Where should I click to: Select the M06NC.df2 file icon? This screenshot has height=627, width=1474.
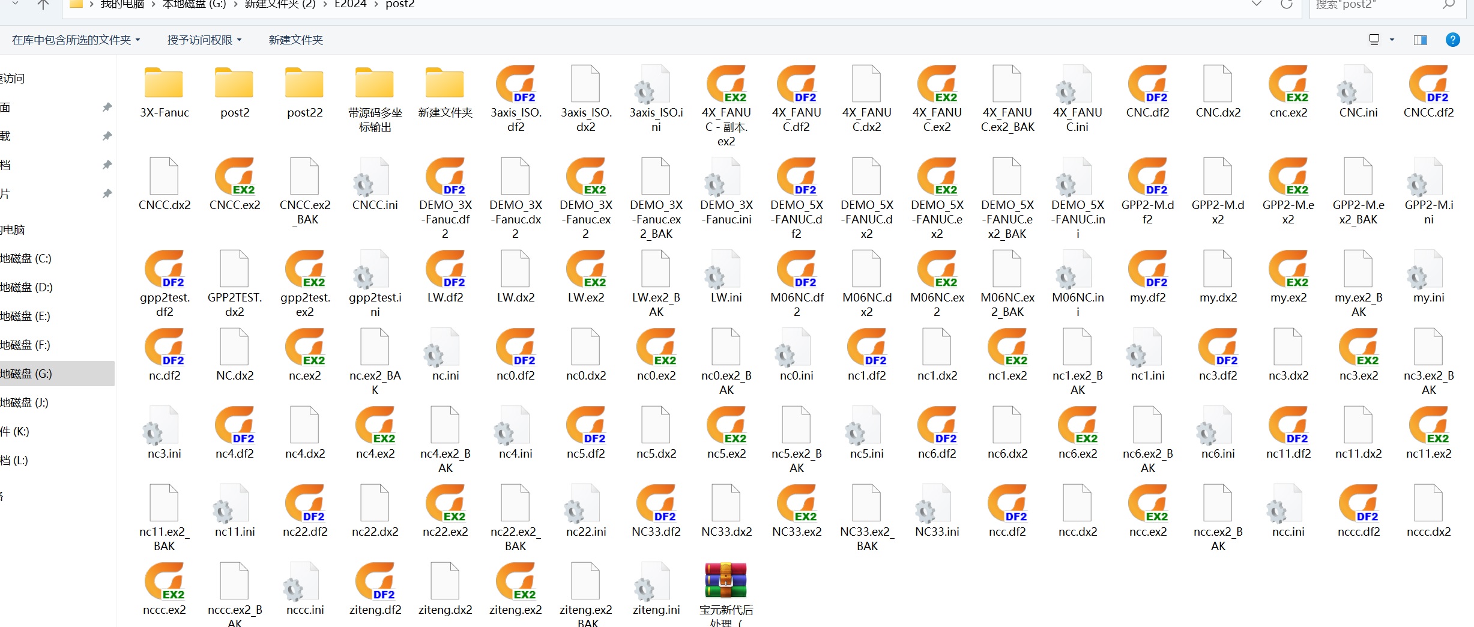coord(797,268)
